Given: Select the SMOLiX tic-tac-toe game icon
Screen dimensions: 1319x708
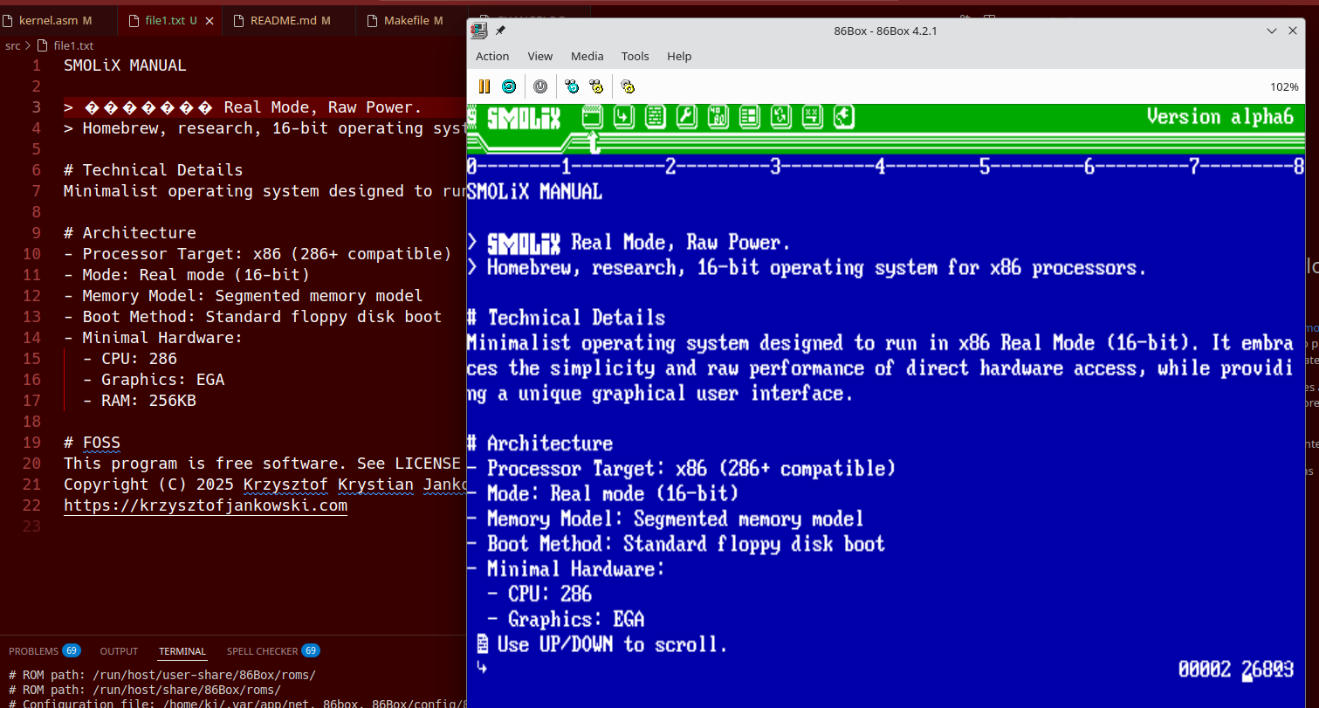Looking at the screenshot, I should 813,116.
